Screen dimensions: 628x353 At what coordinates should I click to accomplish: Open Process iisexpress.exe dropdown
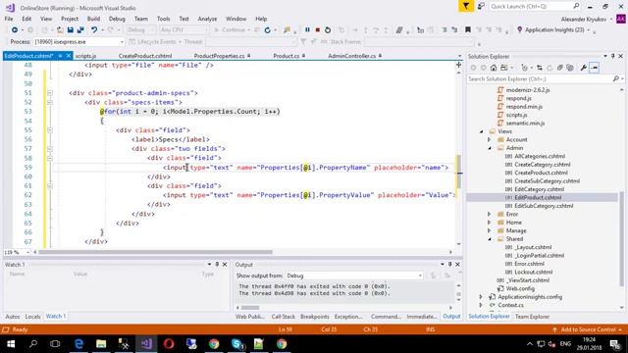pyautogui.click(x=122, y=41)
